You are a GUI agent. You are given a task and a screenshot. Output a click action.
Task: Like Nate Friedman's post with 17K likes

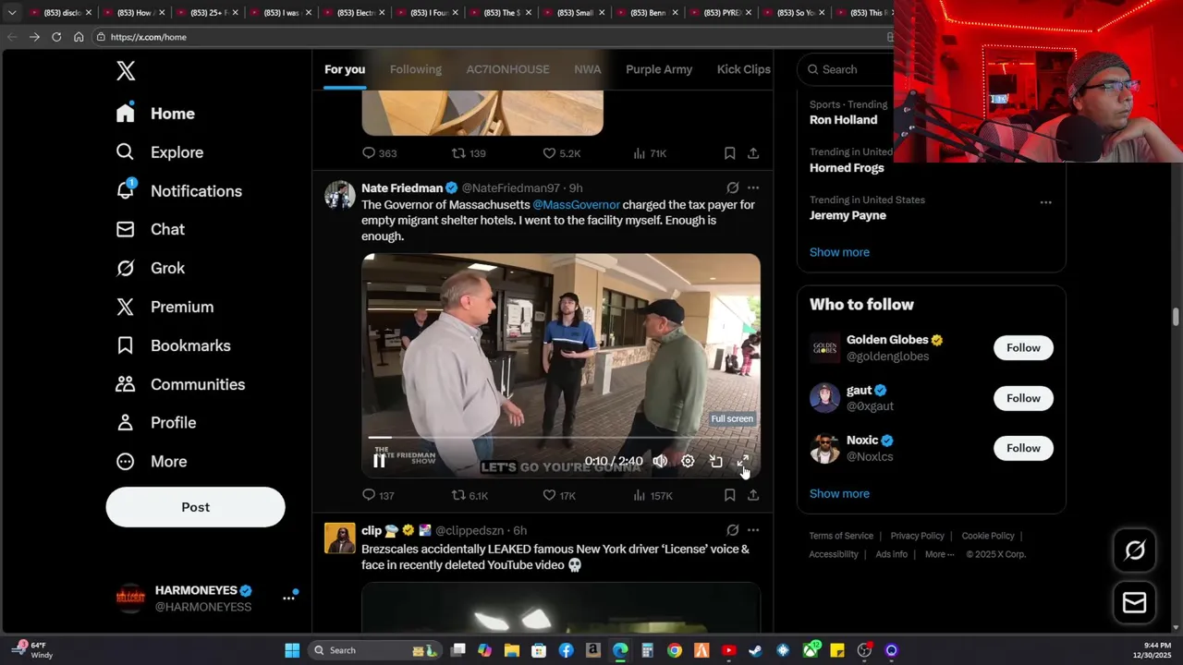click(549, 496)
